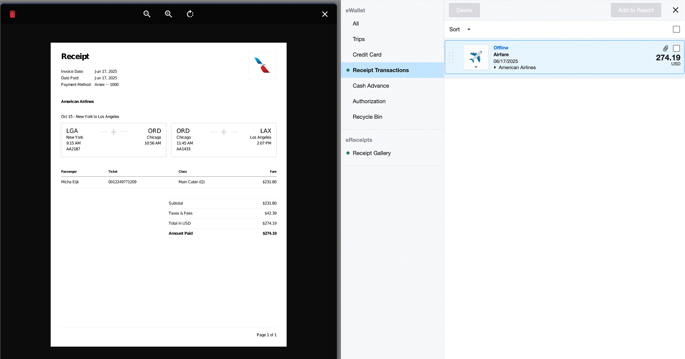Click the Add to Report button
The image size is (685, 359).
tap(635, 10)
